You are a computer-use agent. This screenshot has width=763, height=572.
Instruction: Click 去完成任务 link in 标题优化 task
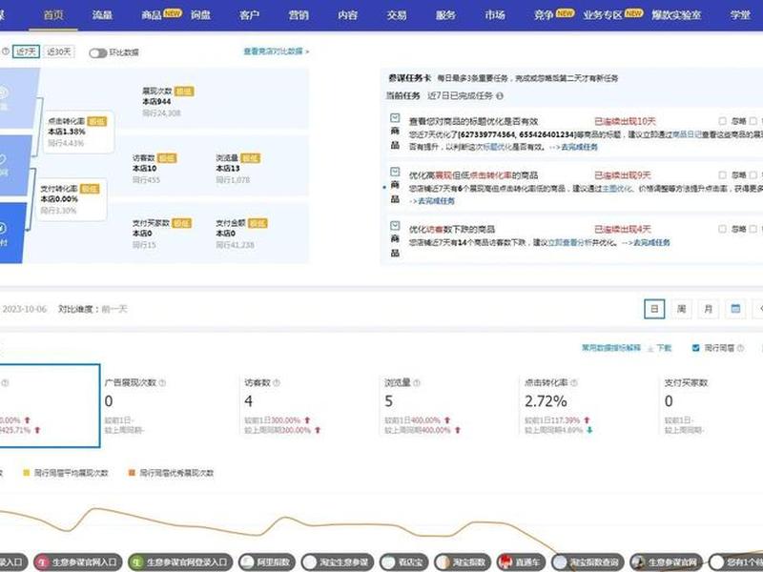click(579, 147)
